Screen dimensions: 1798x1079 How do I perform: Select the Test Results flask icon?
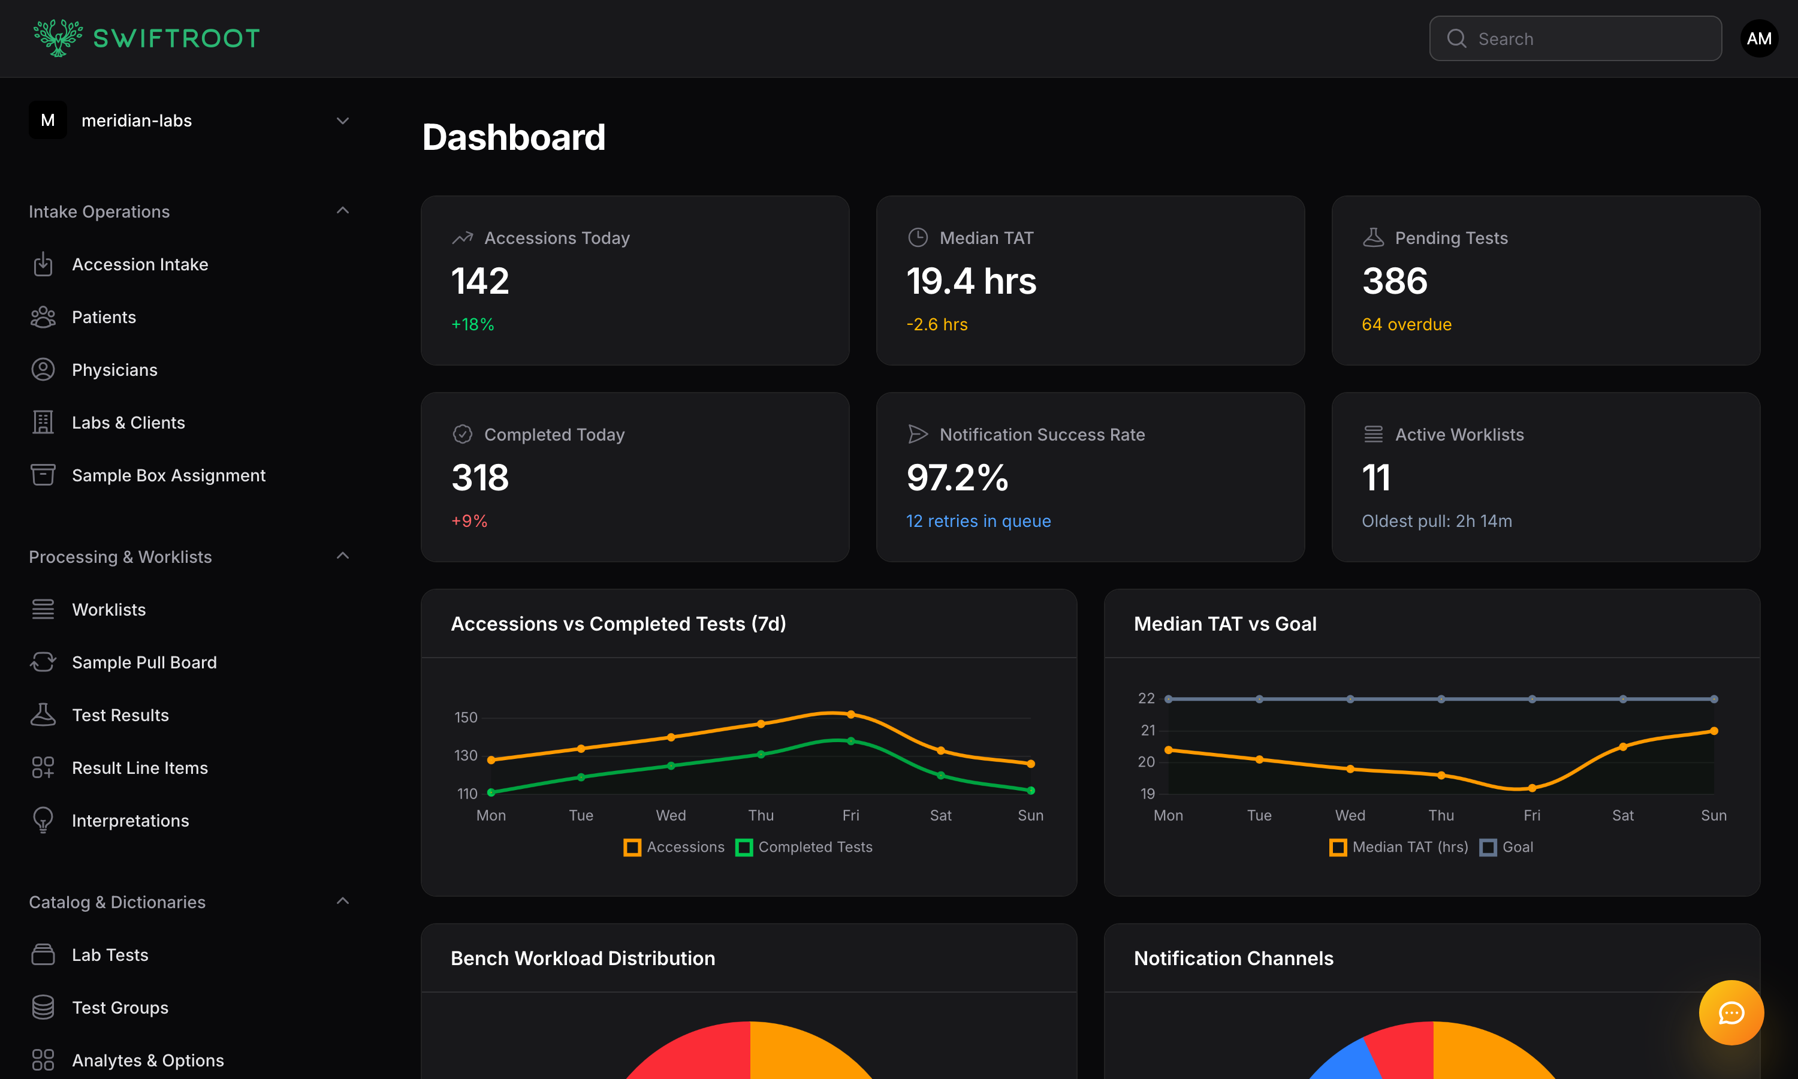(44, 715)
